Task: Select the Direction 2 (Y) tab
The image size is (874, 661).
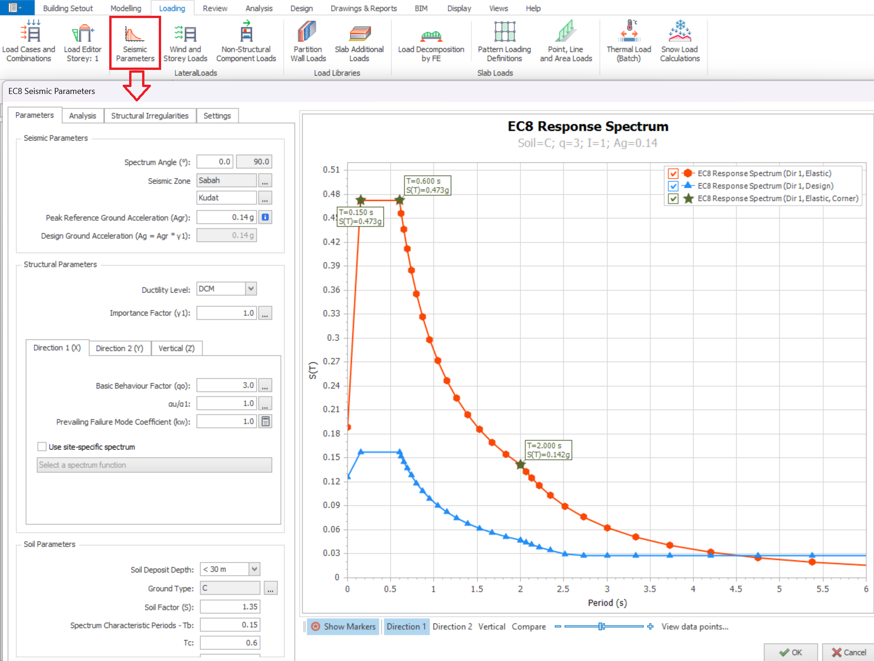Action: tap(119, 348)
